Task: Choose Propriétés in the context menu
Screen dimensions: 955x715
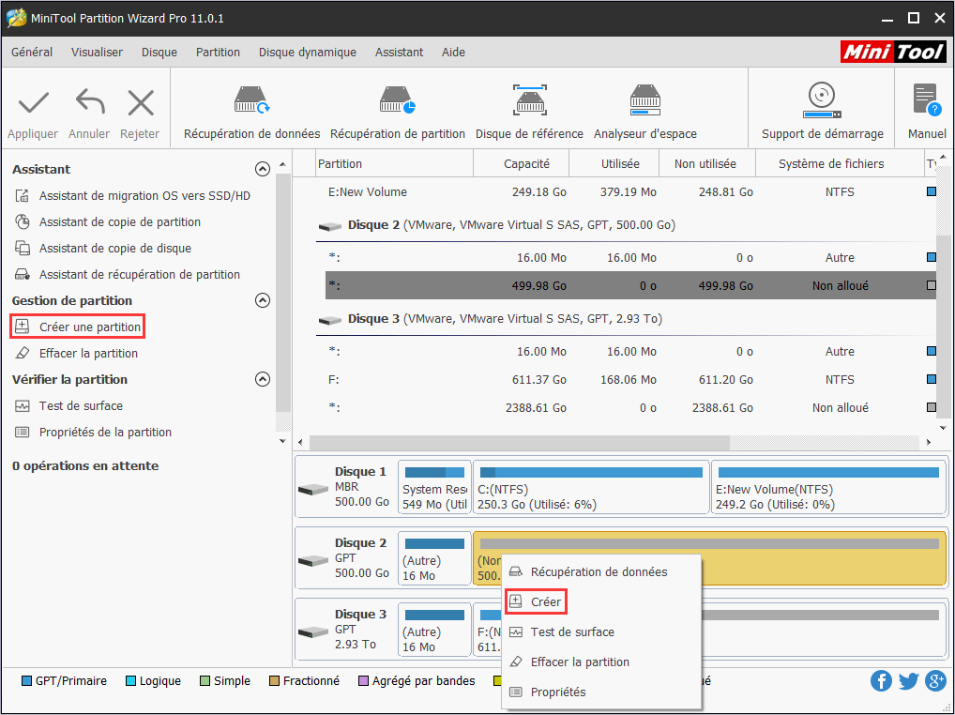Action: (x=557, y=692)
